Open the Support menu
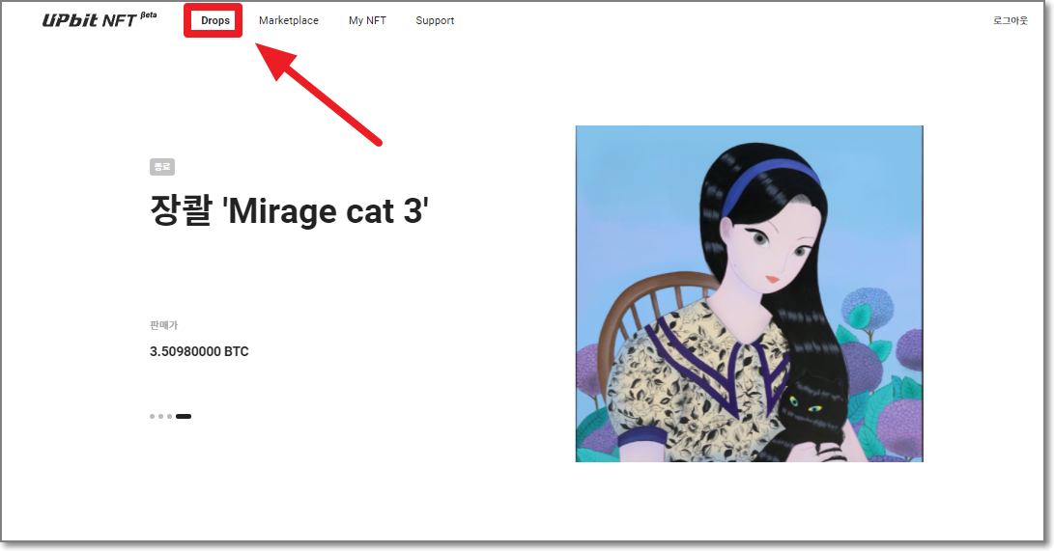The height and width of the screenshot is (551, 1054). [x=435, y=21]
